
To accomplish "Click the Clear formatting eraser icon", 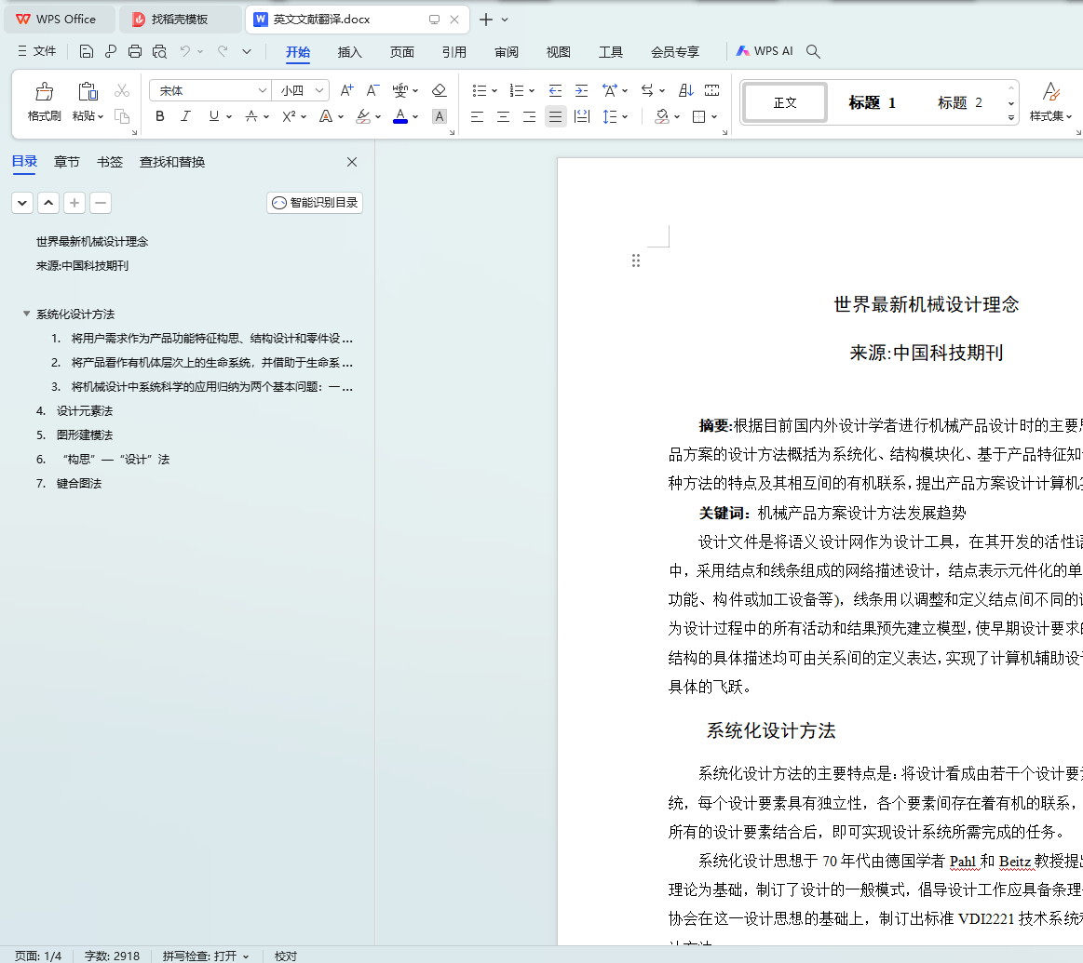I will [439, 90].
